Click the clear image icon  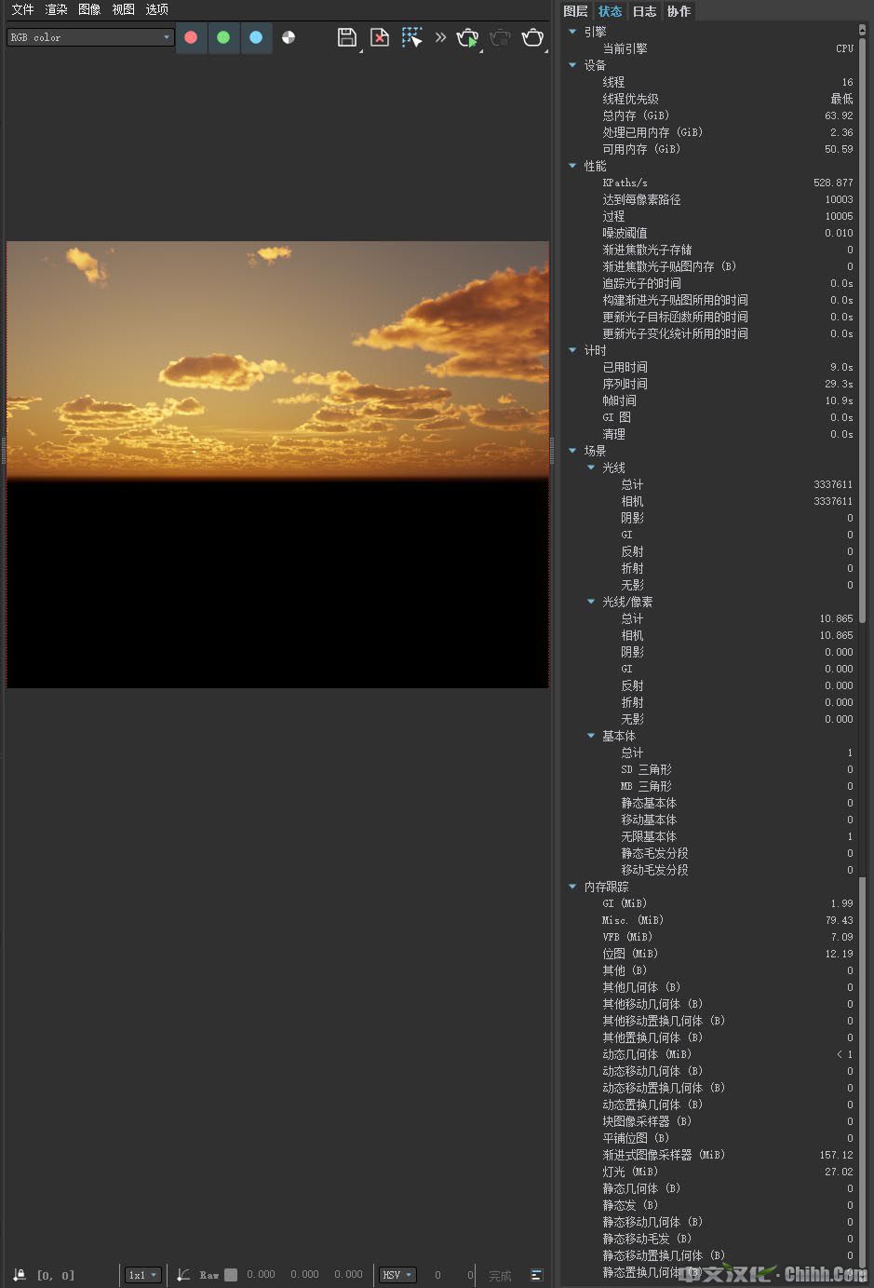pos(380,37)
